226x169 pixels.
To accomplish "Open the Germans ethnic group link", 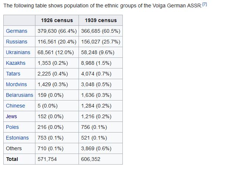I will pyautogui.click(x=17, y=31).
